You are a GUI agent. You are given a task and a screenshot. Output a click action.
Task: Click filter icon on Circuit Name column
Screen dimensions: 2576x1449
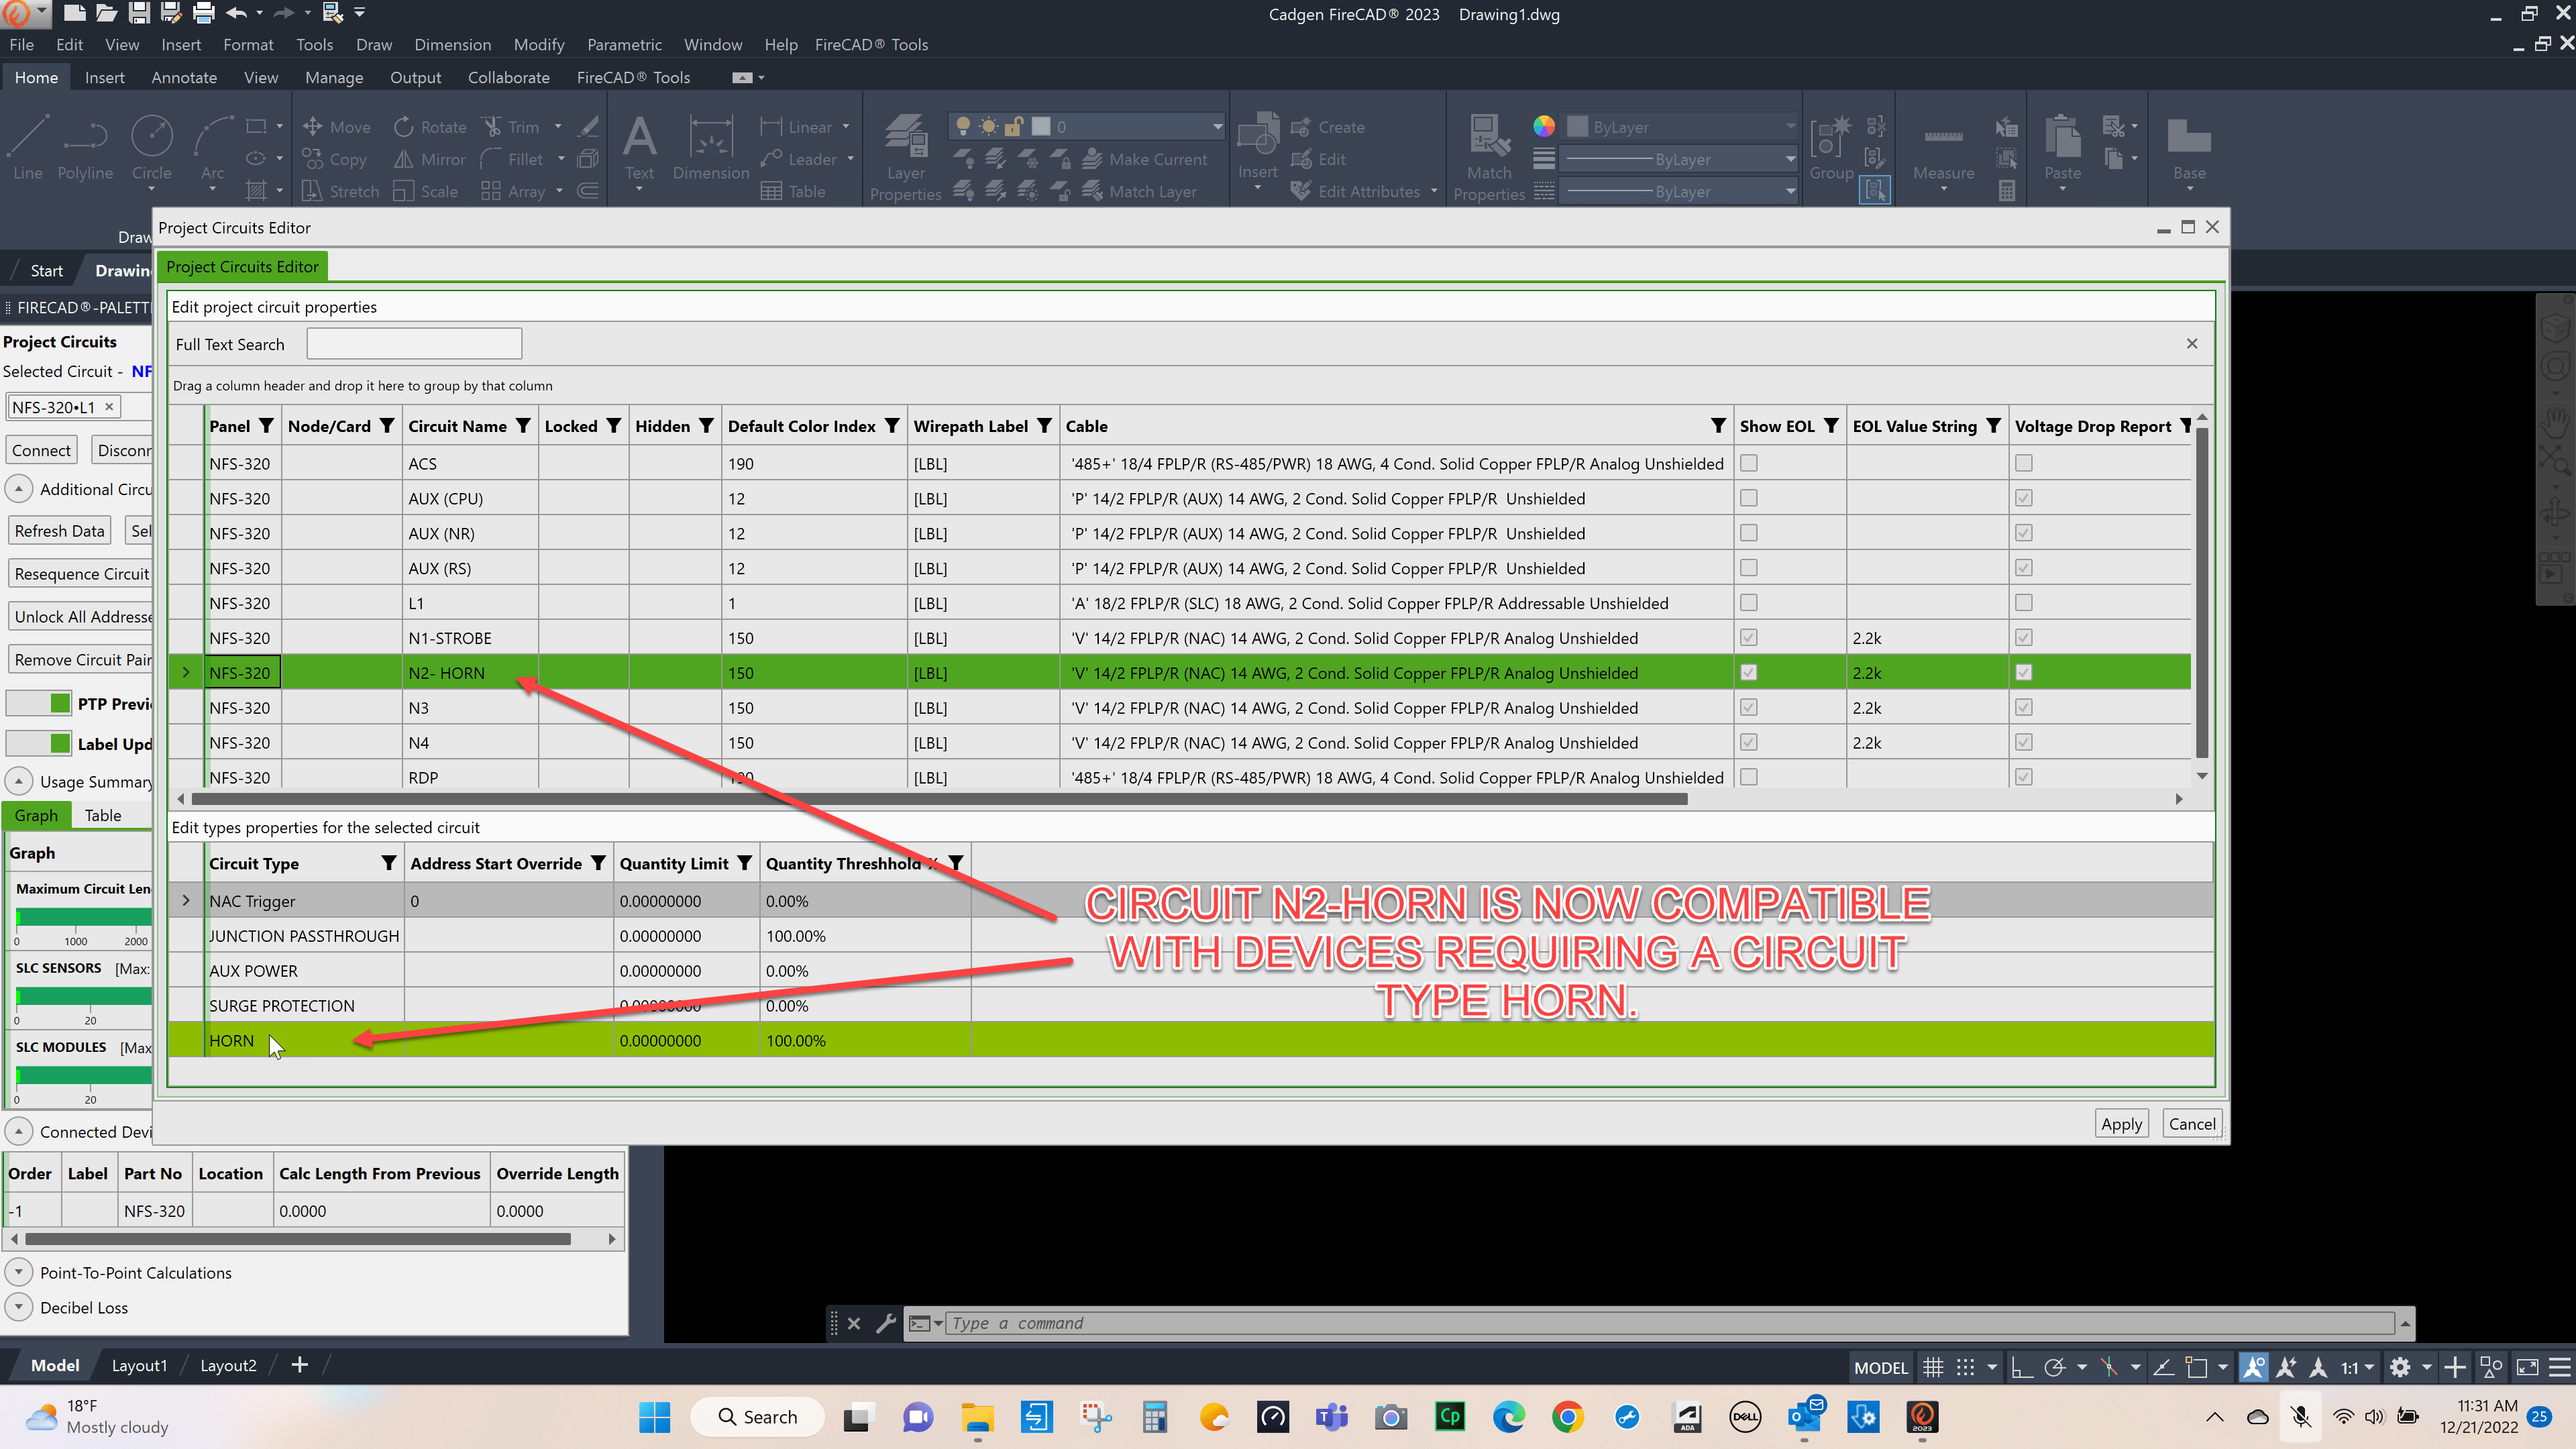[523, 426]
